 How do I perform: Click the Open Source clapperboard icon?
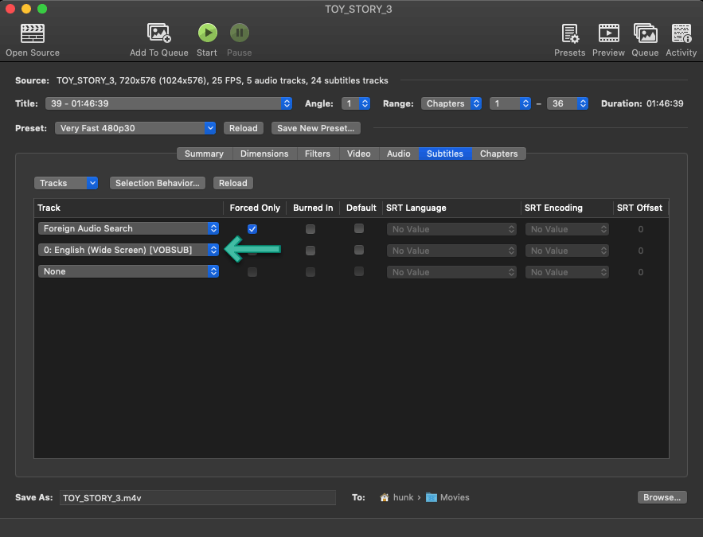point(33,33)
